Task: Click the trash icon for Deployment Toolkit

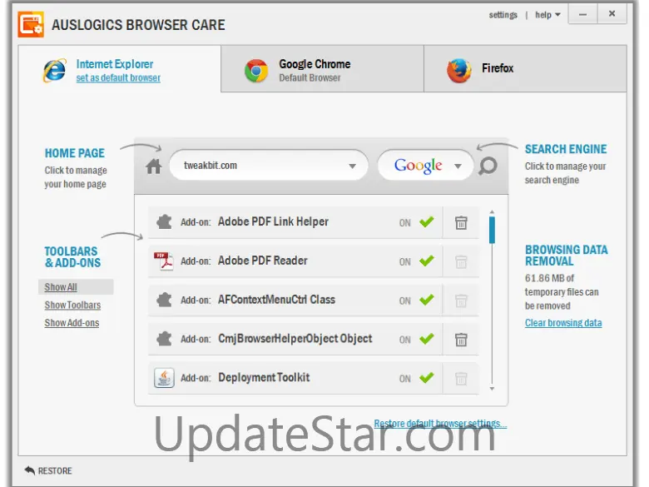Action: tap(461, 379)
